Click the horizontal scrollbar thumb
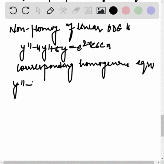 tap(79, 162)
